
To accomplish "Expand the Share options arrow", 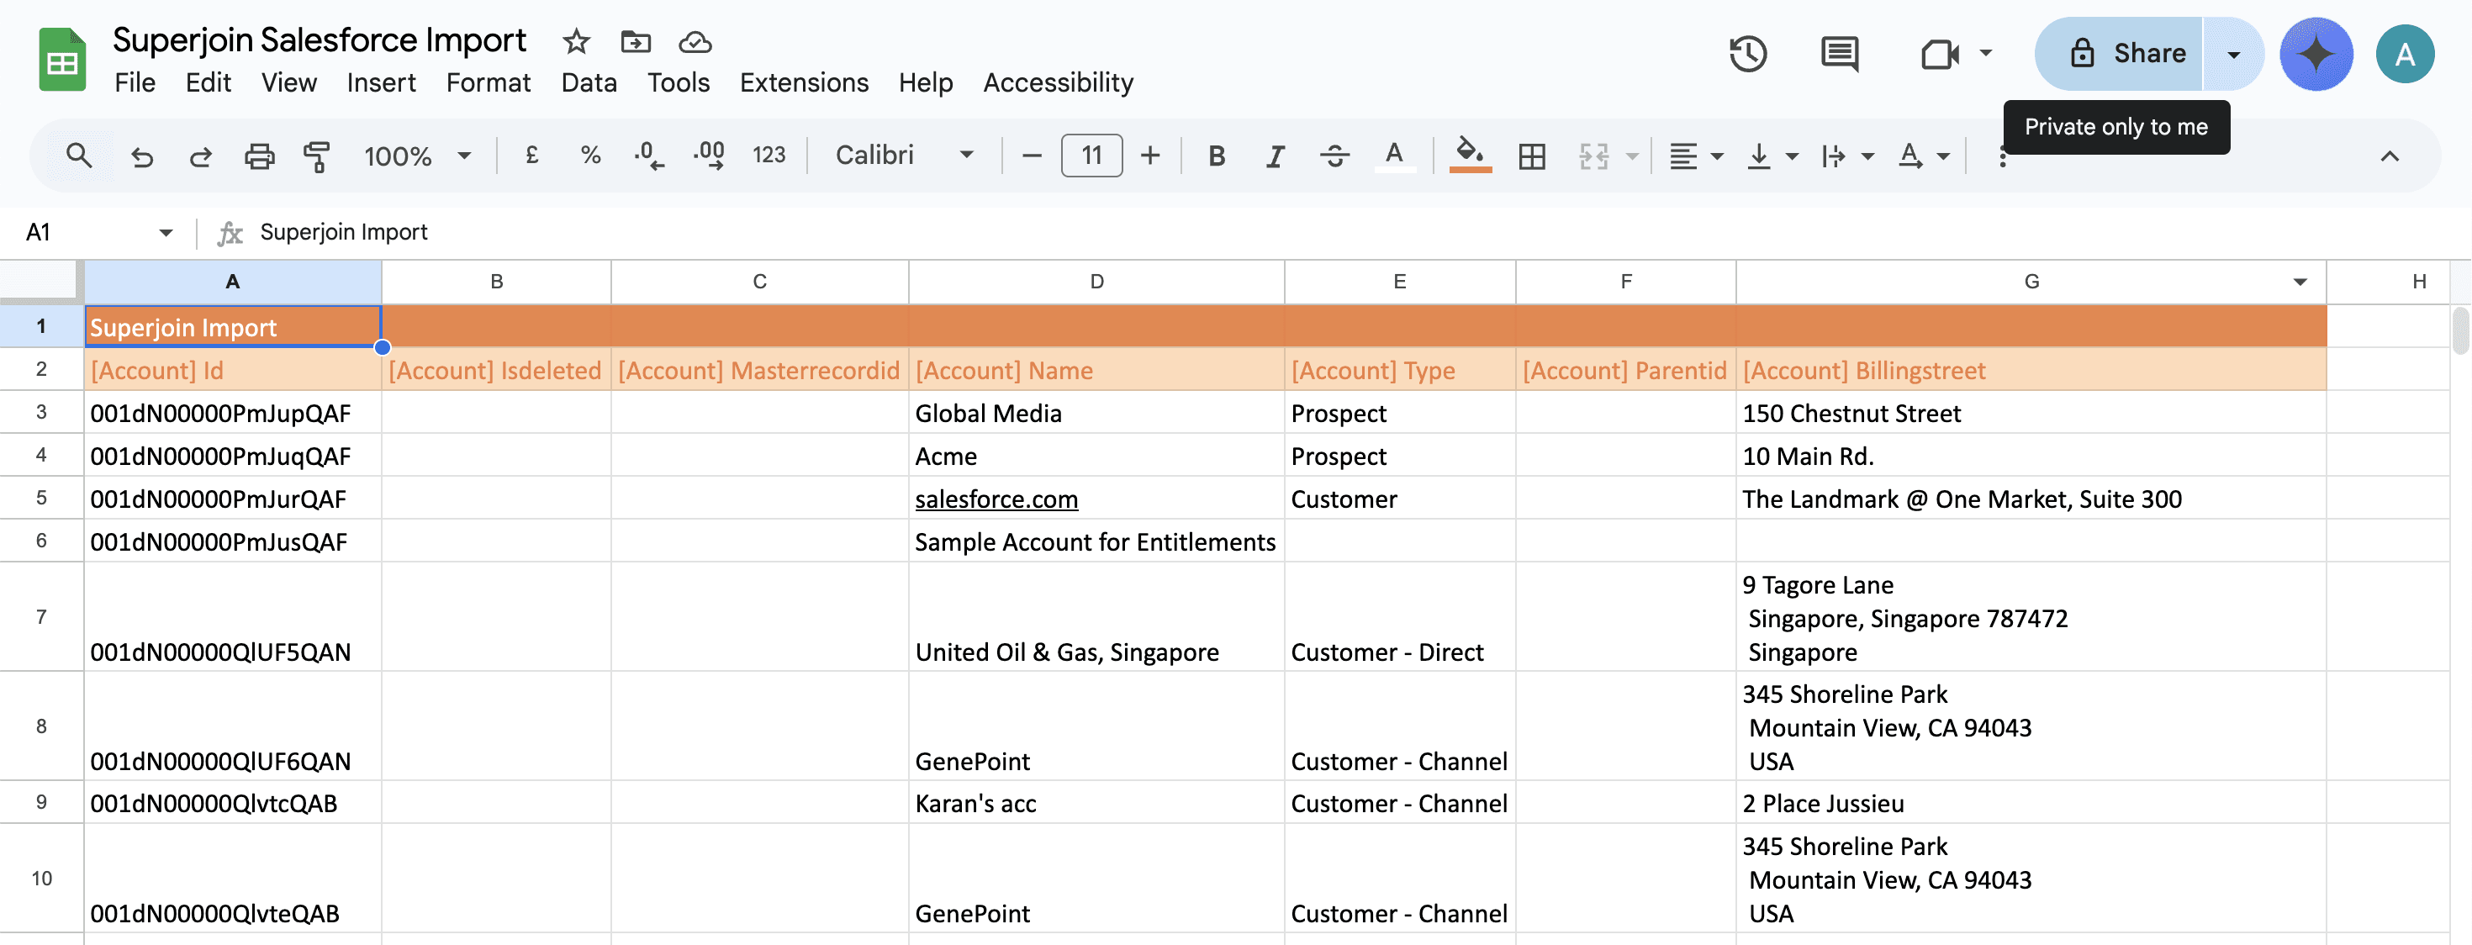I will coord(2233,54).
